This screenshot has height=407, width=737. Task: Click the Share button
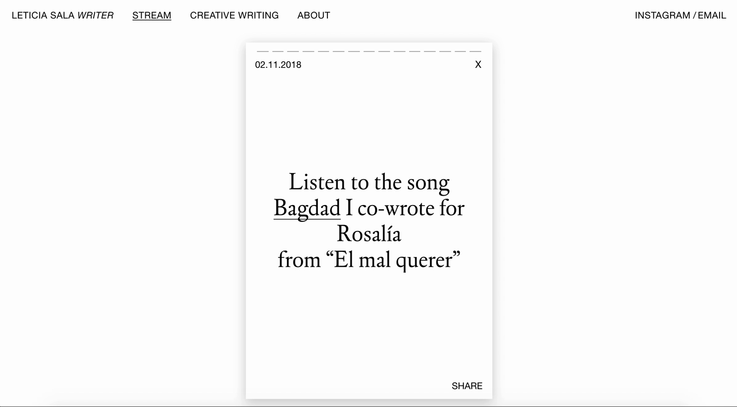467,386
